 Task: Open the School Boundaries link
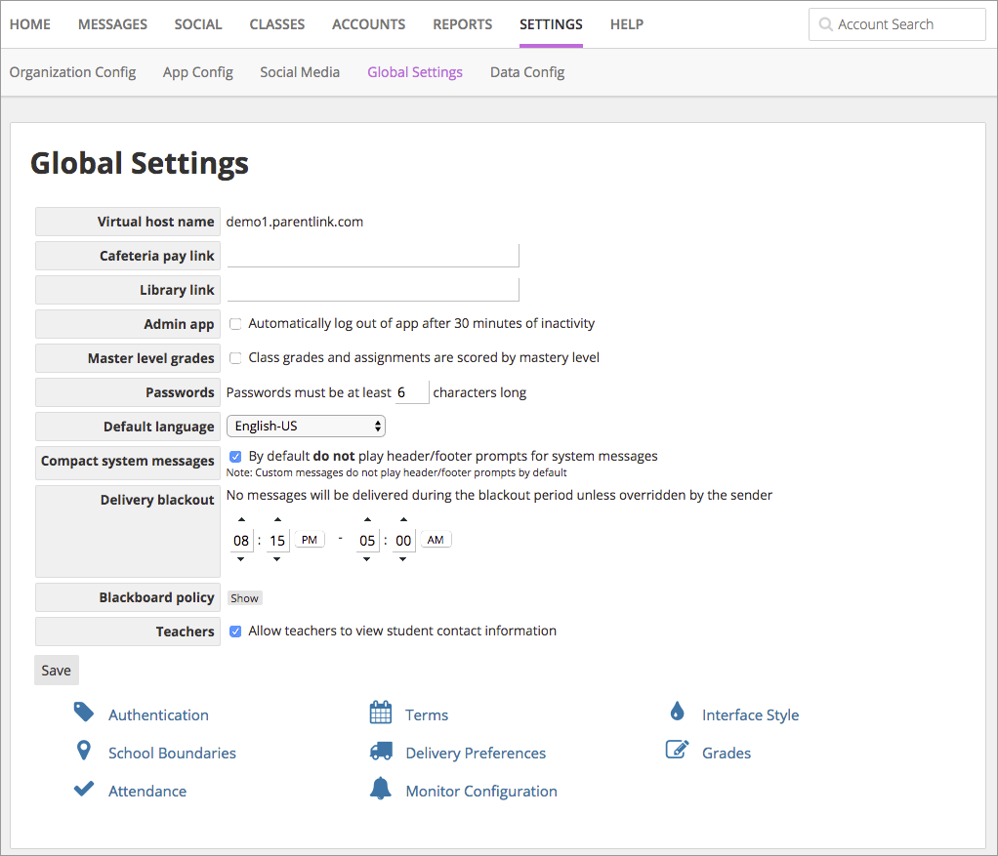172,753
